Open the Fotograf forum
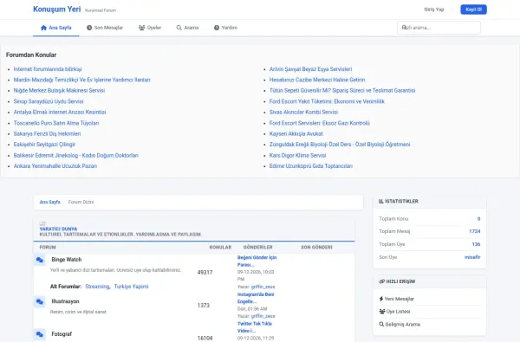 pos(62,334)
